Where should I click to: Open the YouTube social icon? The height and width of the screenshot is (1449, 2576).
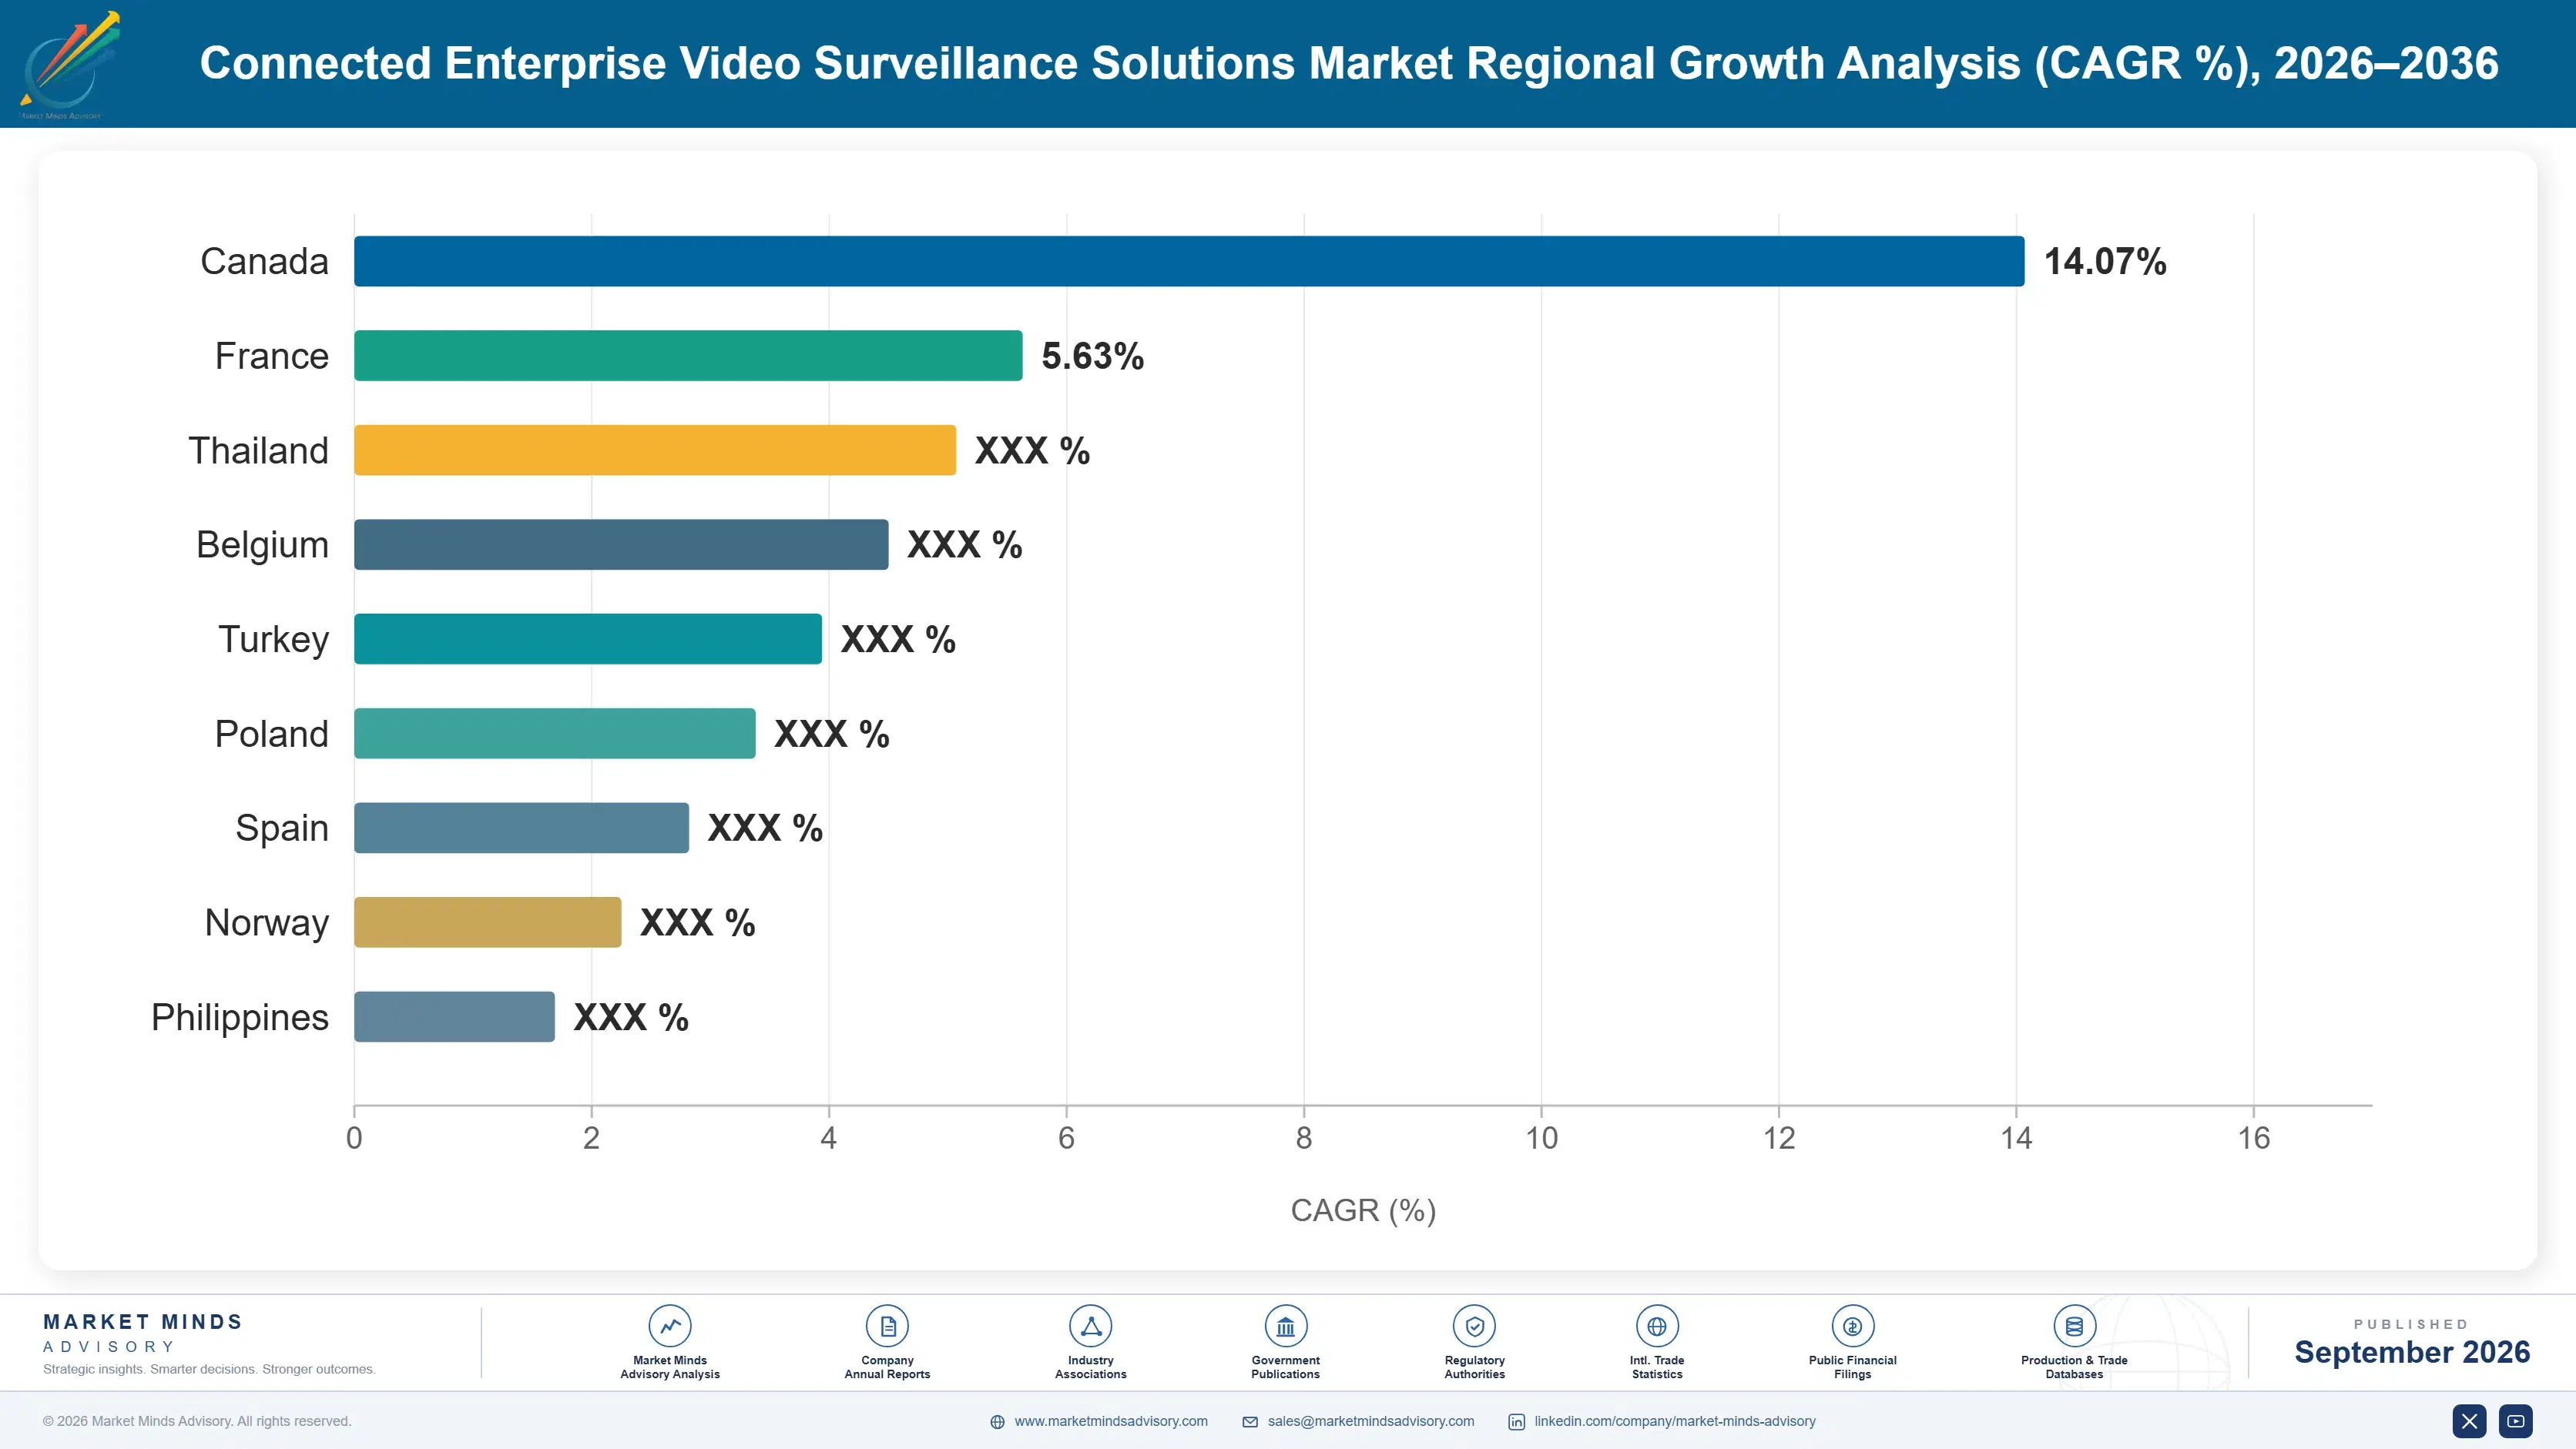click(x=2516, y=1421)
